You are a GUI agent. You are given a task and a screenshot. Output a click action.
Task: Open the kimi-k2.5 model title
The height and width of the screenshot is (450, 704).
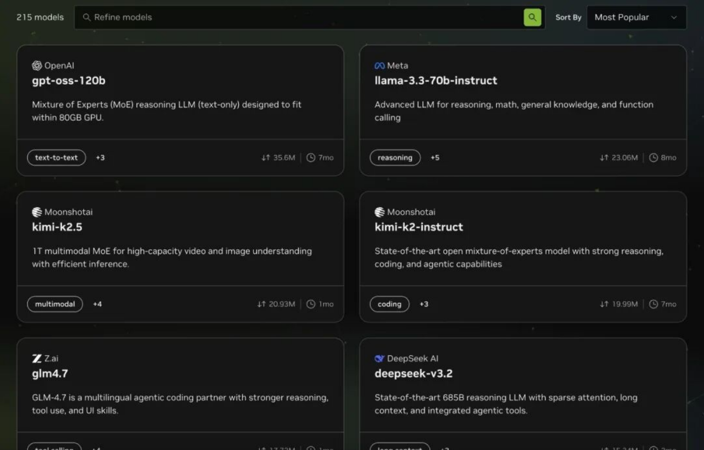(x=57, y=227)
